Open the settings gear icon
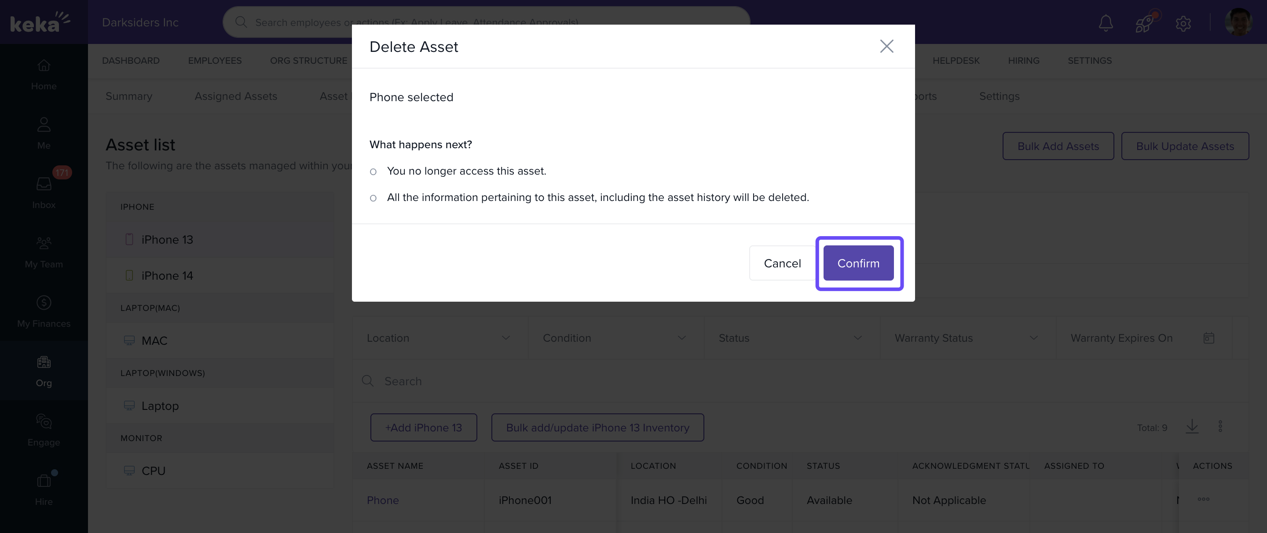This screenshot has height=533, width=1267. [1183, 22]
